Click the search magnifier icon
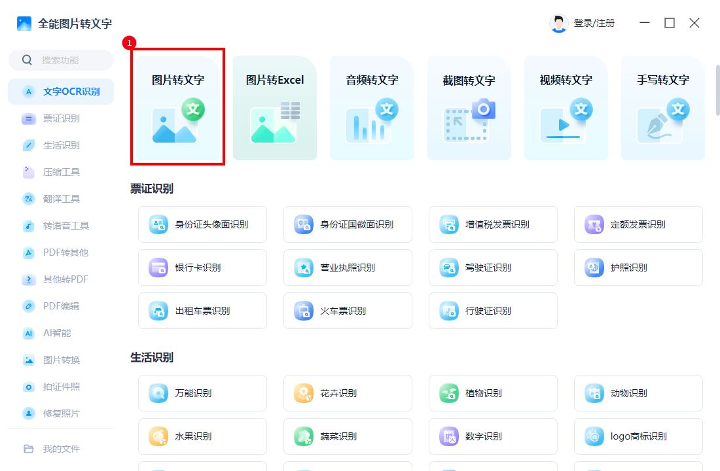Image resolution: width=720 pixels, height=471 pixels. point(27,60)
